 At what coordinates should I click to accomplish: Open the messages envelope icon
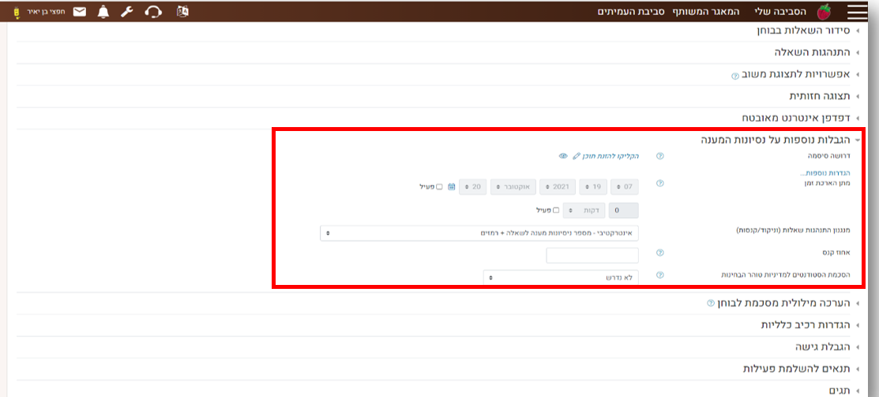80,12
